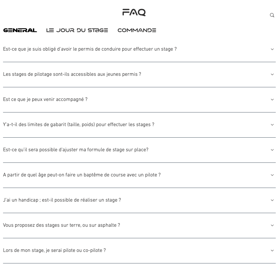Expand the baptême de course chevron

pos(272,175)
